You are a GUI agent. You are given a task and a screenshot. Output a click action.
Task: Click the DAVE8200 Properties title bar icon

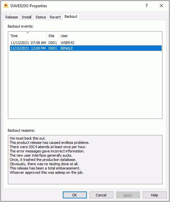click(x=6, y=6)
